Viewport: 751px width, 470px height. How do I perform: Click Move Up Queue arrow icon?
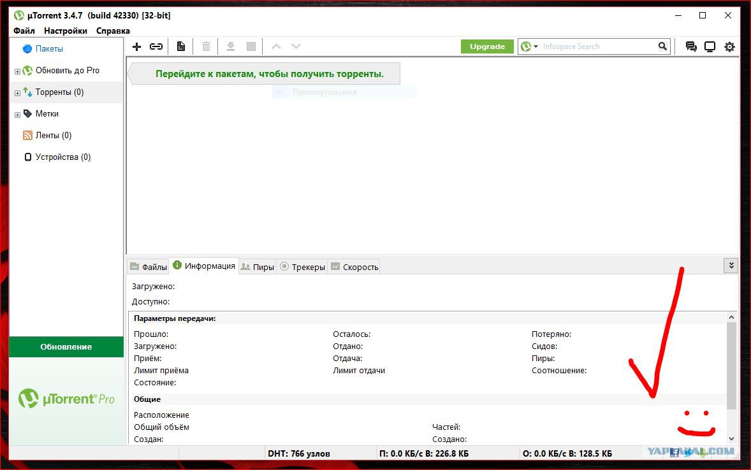click(276, 46)
